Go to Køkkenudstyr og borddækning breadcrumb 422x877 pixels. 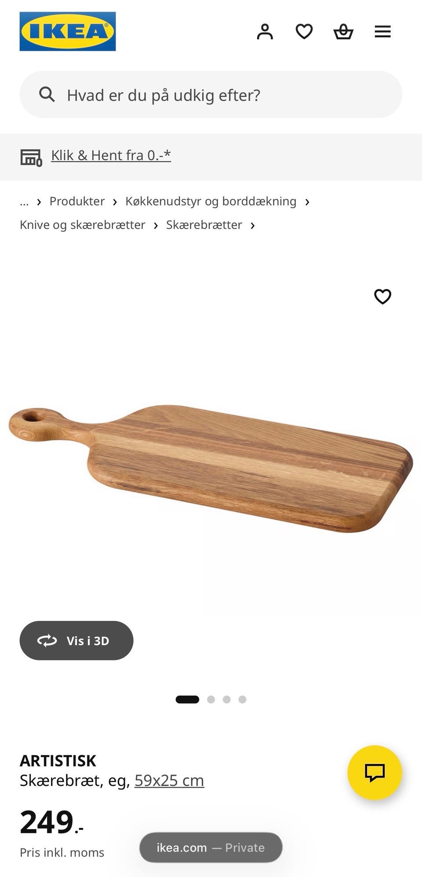[211, 201]
